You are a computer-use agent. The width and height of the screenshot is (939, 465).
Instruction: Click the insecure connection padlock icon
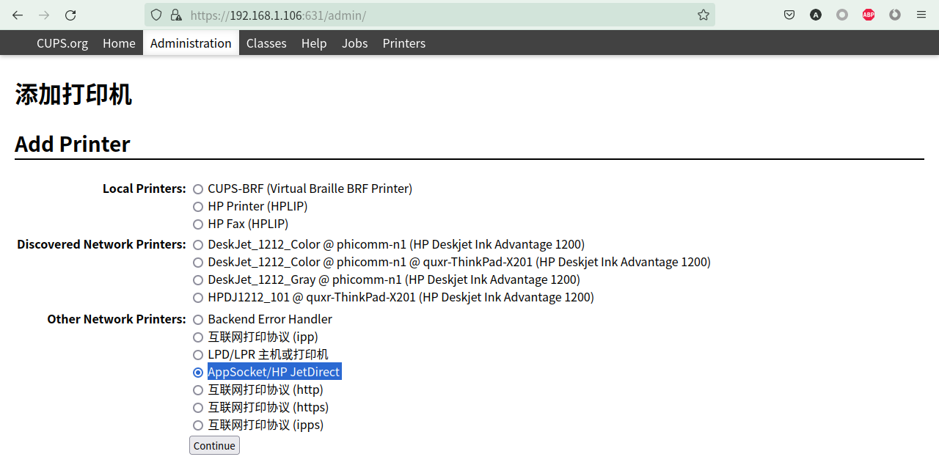coord(175,15)
